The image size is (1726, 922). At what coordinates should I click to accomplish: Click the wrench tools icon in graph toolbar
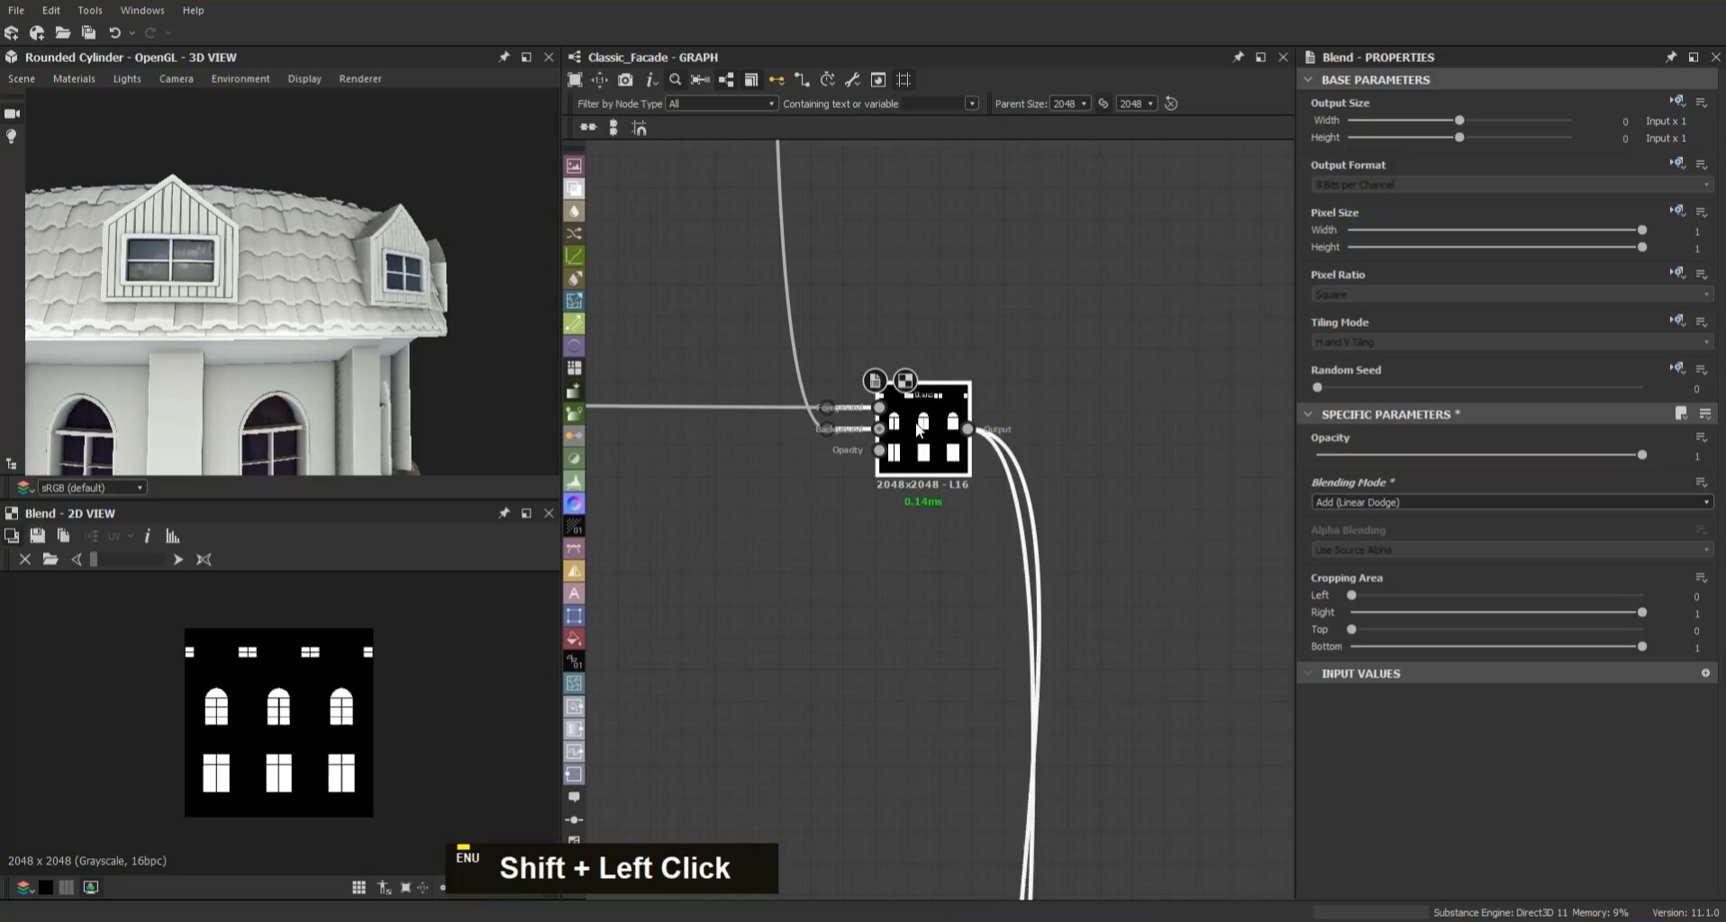click(852, 80)
